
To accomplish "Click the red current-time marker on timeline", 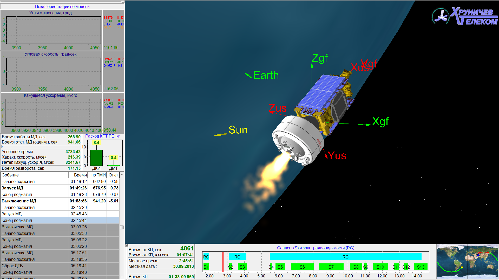I will tap(223, 262).
